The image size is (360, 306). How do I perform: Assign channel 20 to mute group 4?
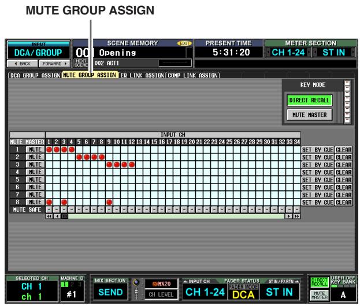[x=192, y=172]
